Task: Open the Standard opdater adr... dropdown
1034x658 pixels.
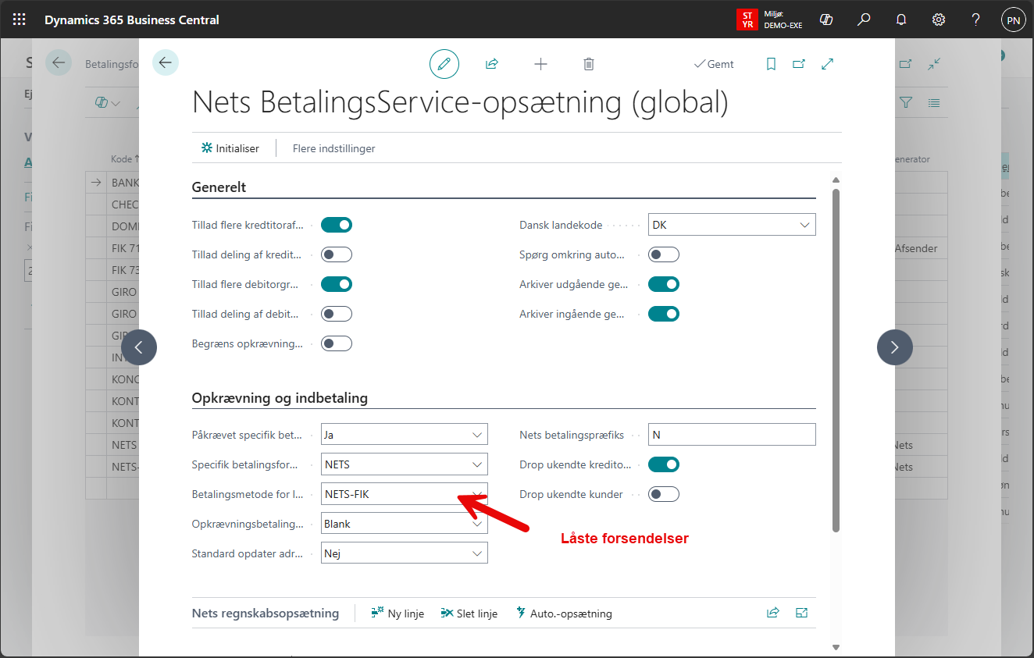Action: 404,553
